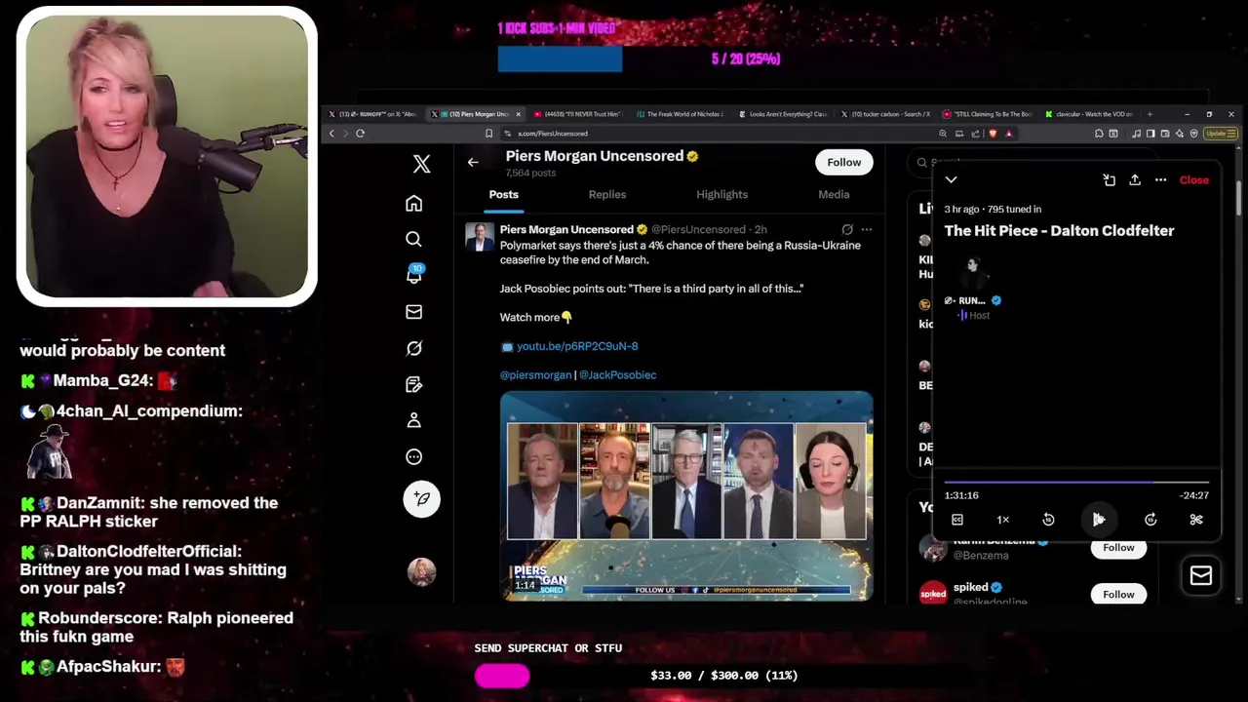The height and width of the screenshot is (702, 1248).
Task: Go back in browser navigation
Action: pyautogui.click(x=331, y=134)
